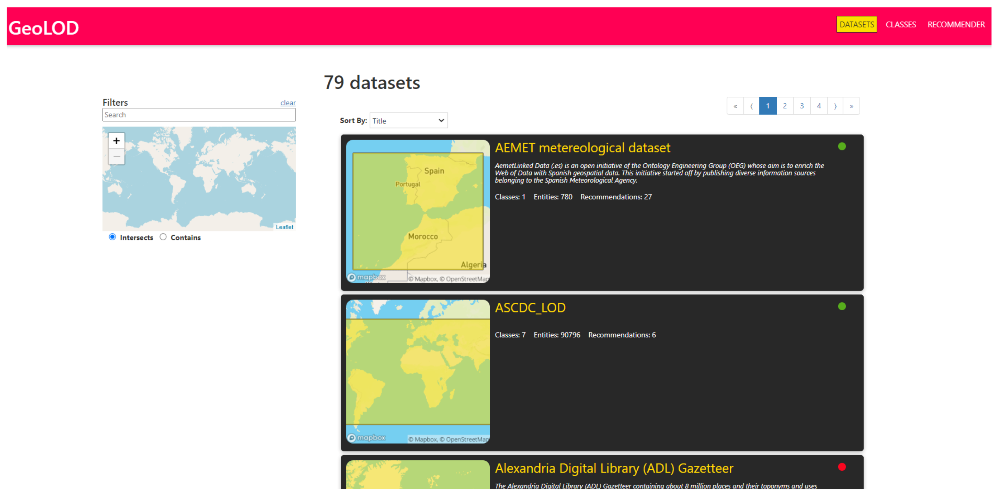Open the Classes menu item

[901, 25]
